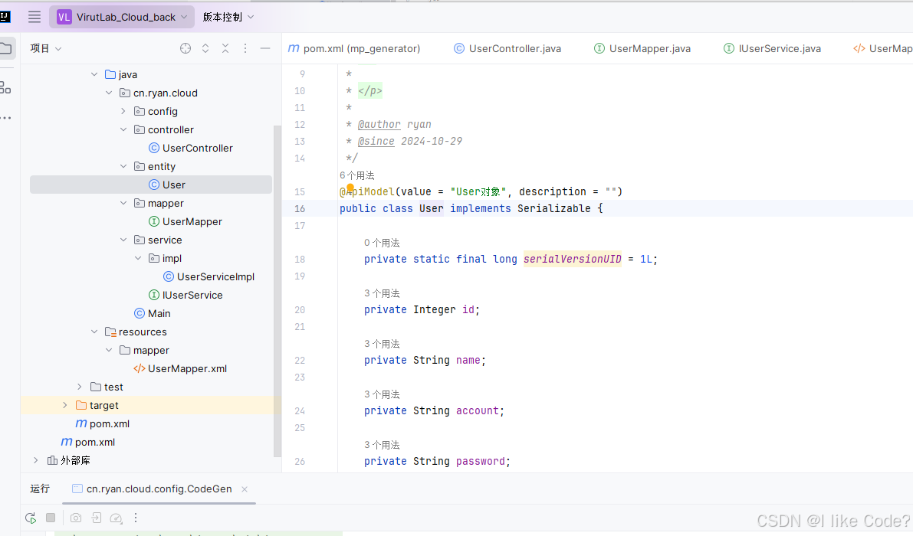The height and width of the screenshot is (536, 913).
Task: Open the run toolbar kebab options menu
Action: (x=136, y=518)
